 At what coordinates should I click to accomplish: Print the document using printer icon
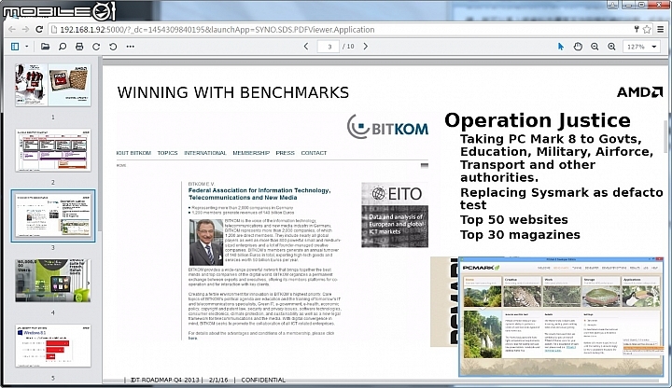coord(79,47)
